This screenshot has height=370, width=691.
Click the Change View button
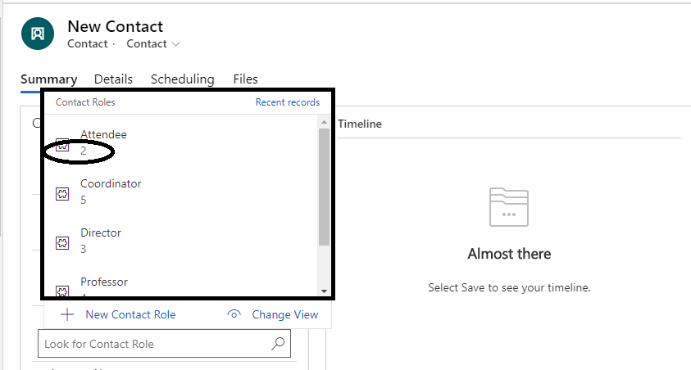click(x=284, y=314)
